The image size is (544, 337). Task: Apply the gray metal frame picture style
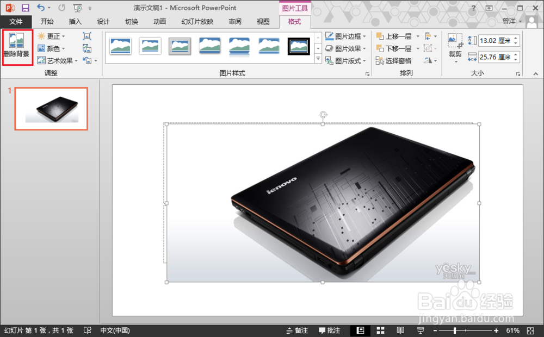pyautogui.click(x=180, y=46)
